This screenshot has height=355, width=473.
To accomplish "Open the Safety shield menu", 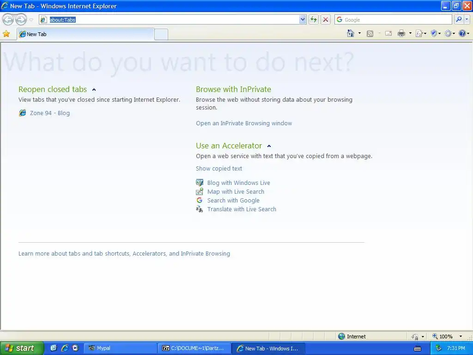I will click(436, 33).
